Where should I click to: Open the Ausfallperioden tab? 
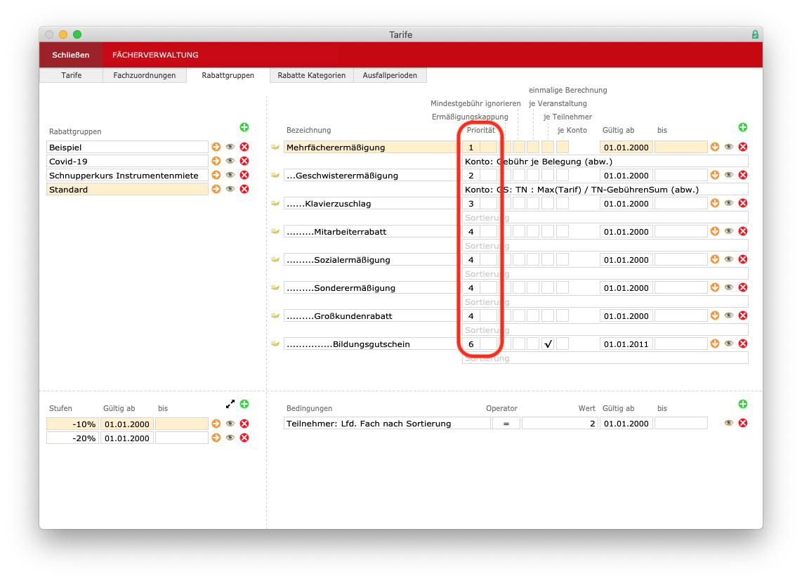(390, 75)
